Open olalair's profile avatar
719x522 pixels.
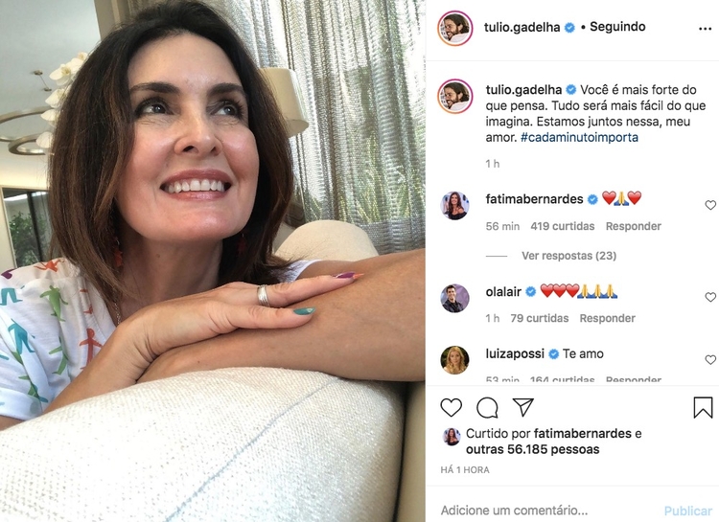coord(454,298)
